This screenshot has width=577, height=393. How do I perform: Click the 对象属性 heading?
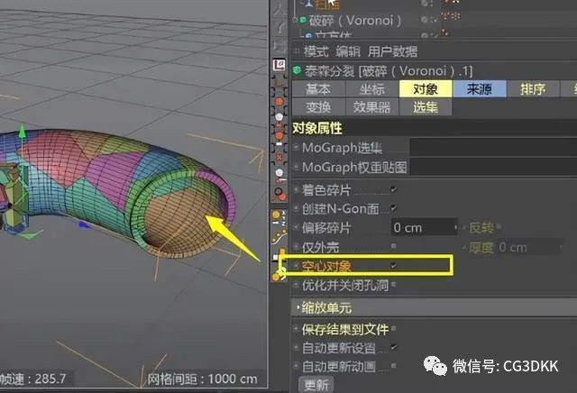[316, 128]
